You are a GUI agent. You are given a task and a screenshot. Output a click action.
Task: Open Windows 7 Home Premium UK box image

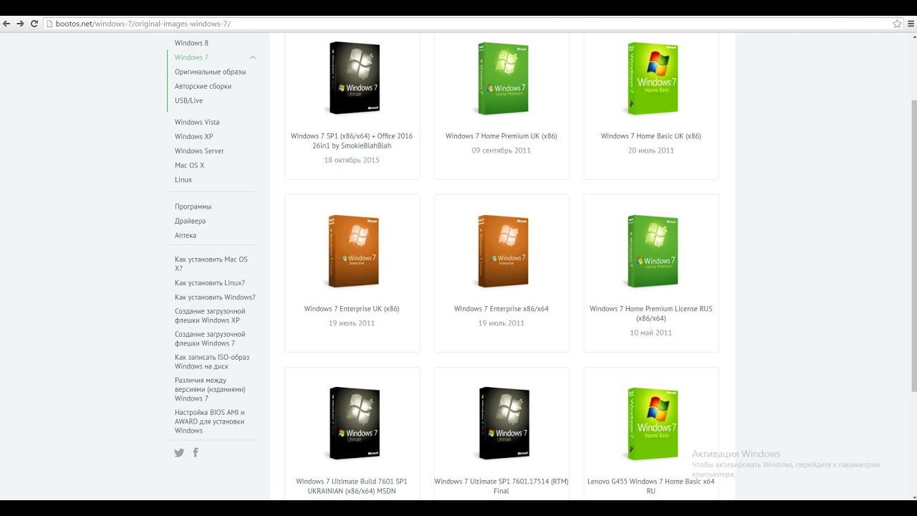tap(501, 78)
